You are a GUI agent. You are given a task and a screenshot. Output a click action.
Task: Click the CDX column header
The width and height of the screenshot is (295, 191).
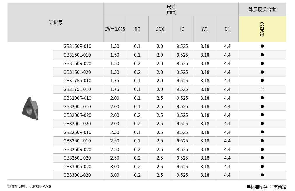point(160,29)
